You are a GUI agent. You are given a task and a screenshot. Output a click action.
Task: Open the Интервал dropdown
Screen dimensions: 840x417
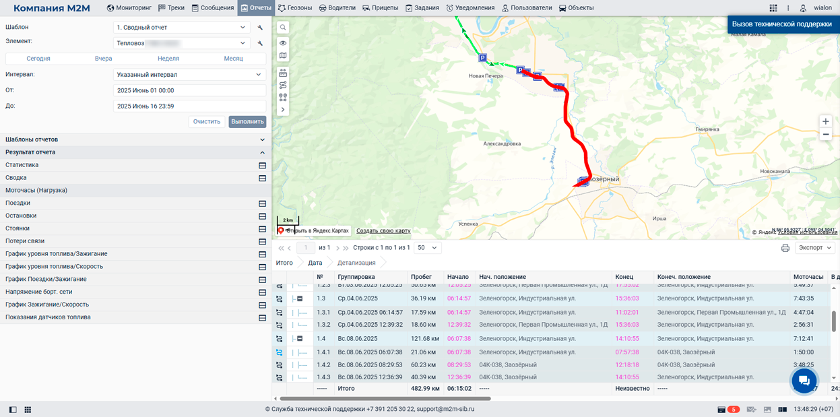189,75
